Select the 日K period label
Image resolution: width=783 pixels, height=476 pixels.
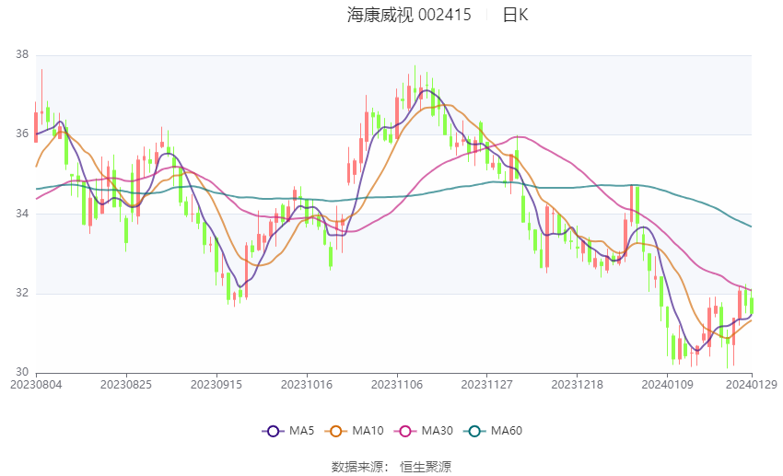click(515, 15)
